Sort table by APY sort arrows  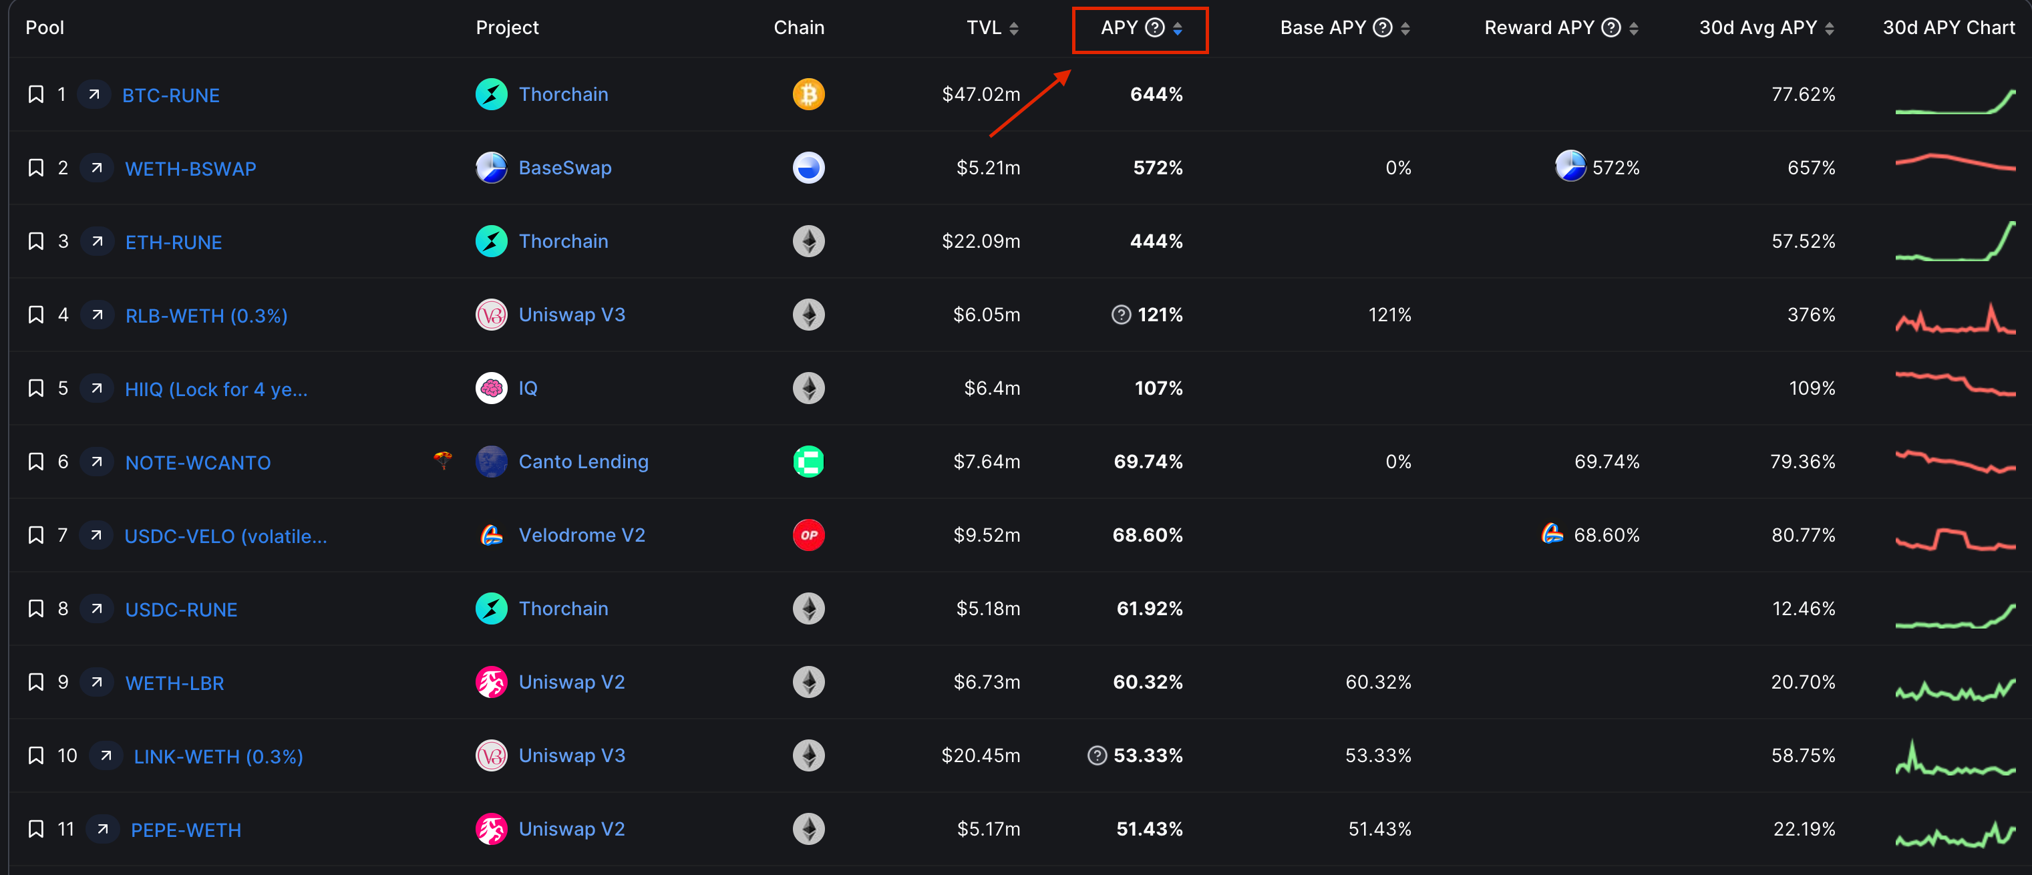point(1178,29)
